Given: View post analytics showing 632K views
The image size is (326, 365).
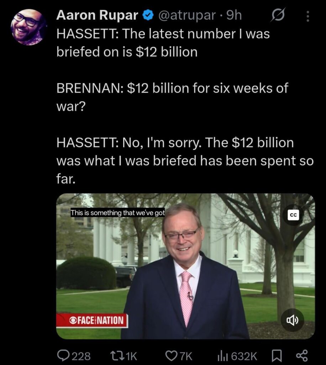Looking at the screenshot, I should 237,356.
